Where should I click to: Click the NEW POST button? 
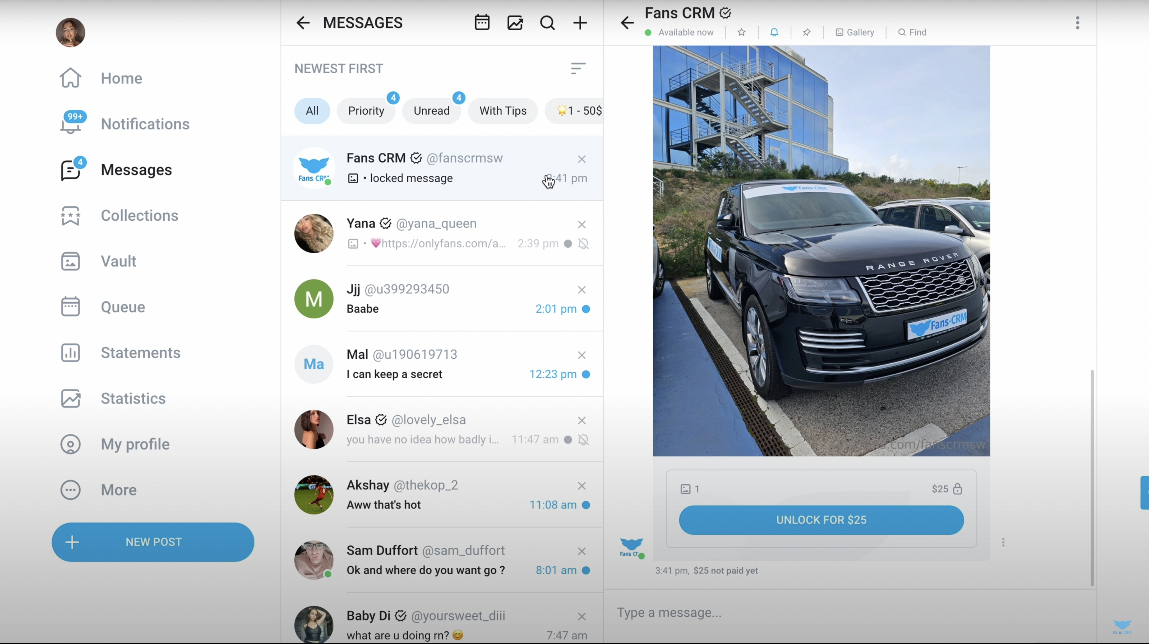154,541
